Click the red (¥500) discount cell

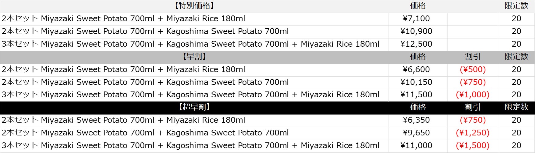(x=473, y=70)
